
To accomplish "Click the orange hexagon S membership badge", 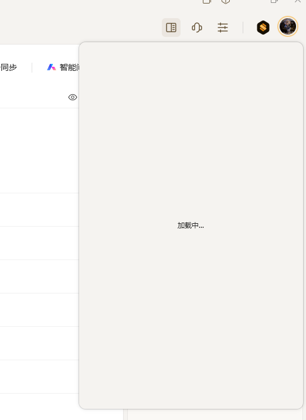I will coord(263,28).
